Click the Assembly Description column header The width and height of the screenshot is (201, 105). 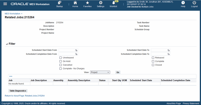click(x=83, y=80)
